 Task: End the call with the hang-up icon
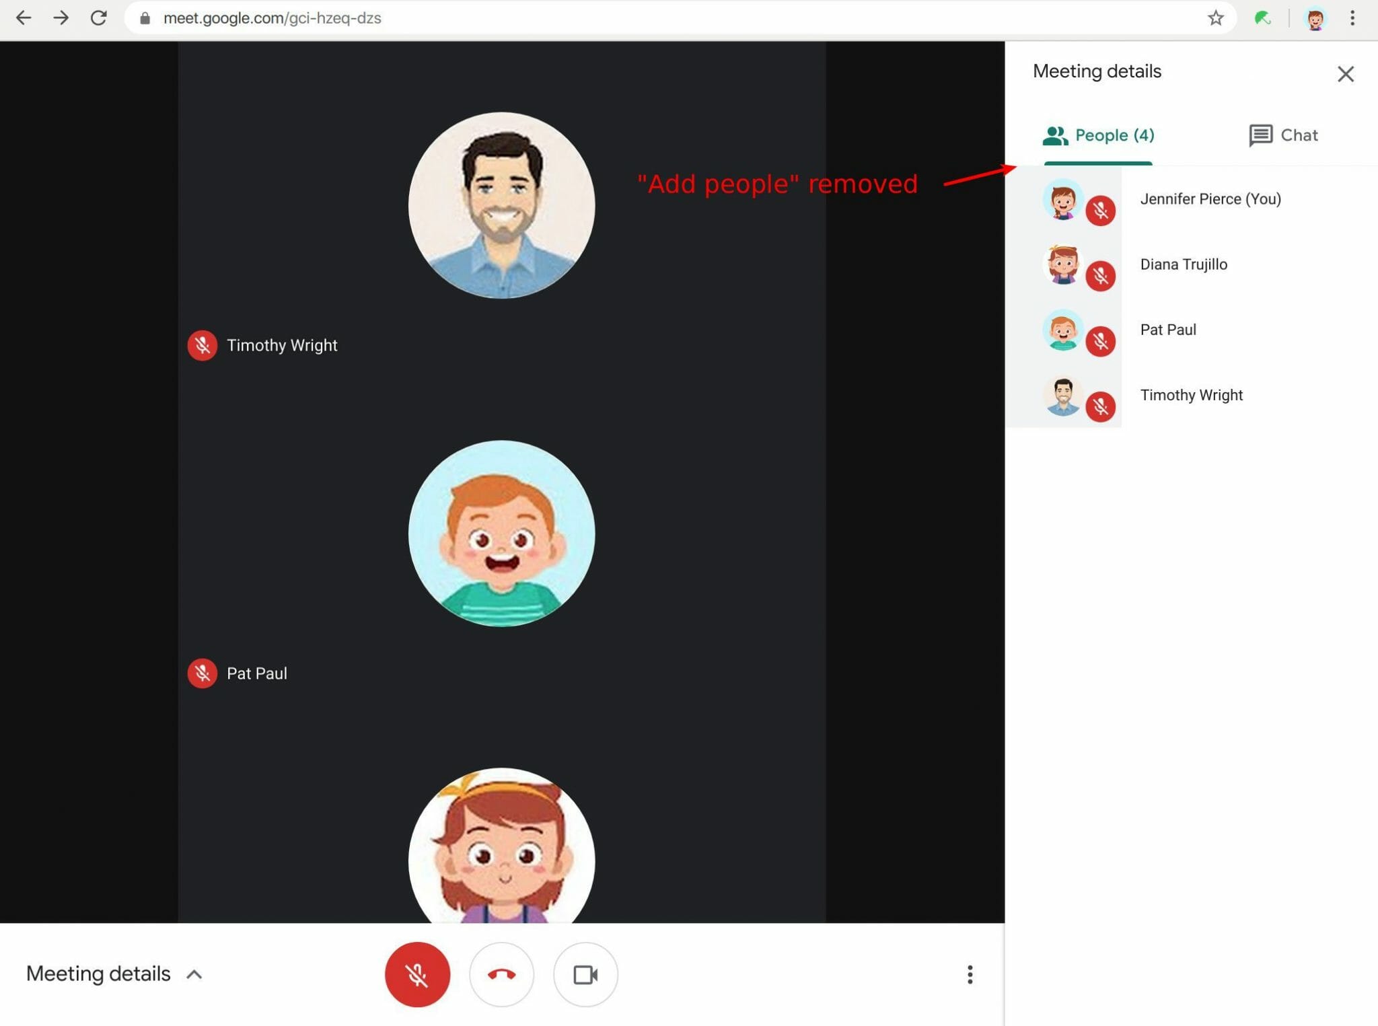(501, 974)
